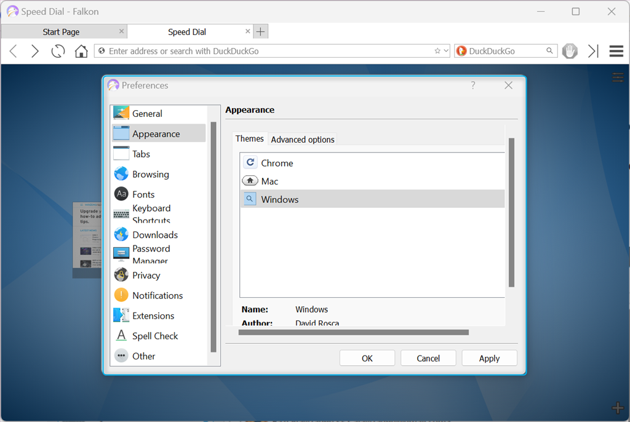Add a new speed dial with plus
Screen dimensions: 630x422
(x=618, y=407)
